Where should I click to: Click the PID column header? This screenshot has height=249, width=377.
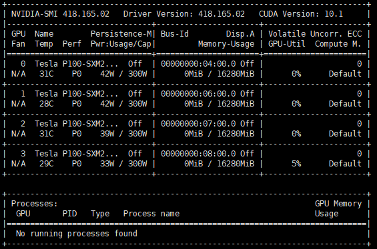tap(69, 214)
